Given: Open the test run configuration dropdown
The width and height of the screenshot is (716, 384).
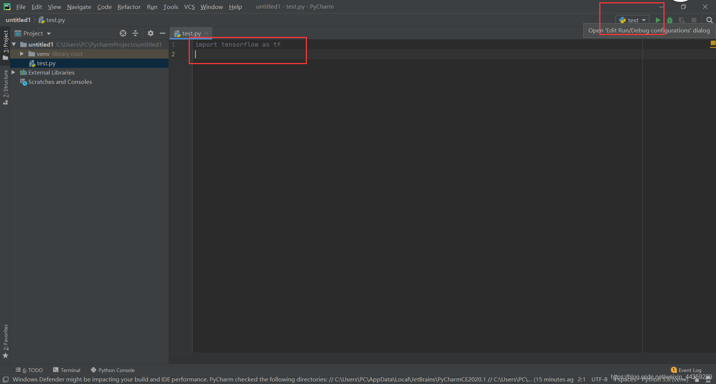Looking at the screenshot, I should [x=632, y=20].
